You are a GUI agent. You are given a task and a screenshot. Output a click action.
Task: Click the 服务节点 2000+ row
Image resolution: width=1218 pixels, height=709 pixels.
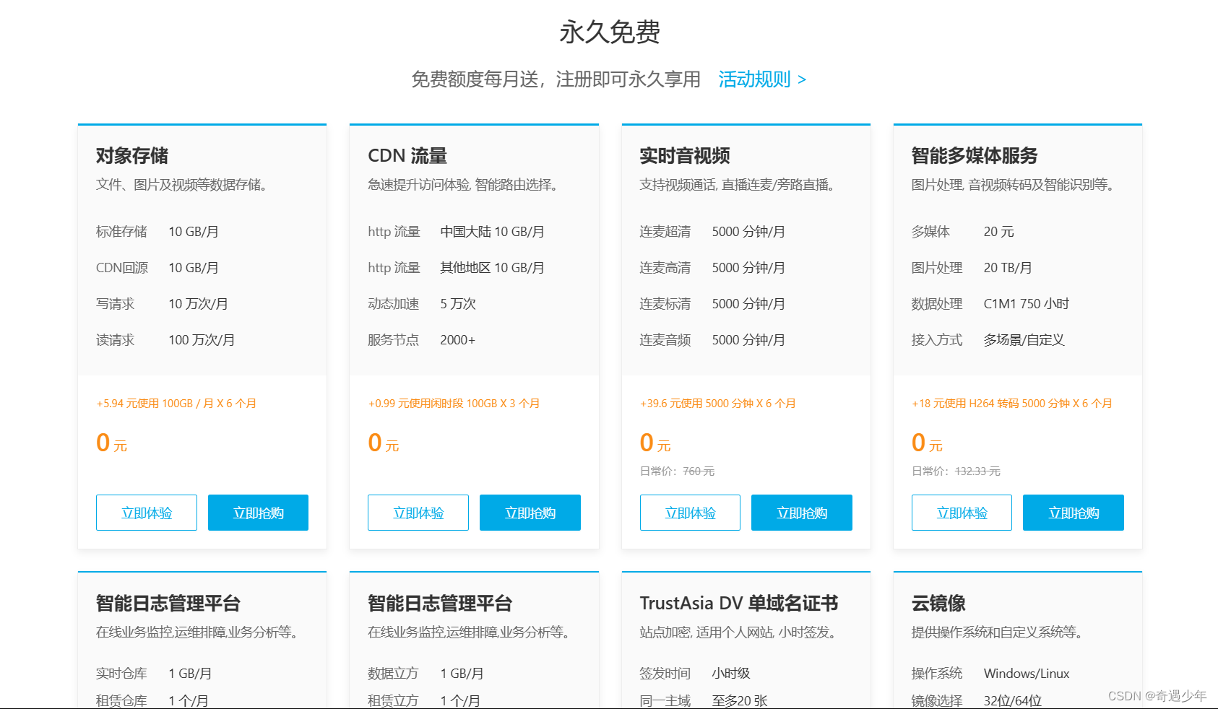click(422, 340)
